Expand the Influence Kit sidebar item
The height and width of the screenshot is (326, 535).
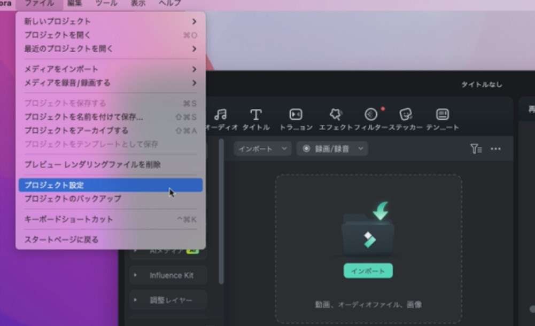168,275
